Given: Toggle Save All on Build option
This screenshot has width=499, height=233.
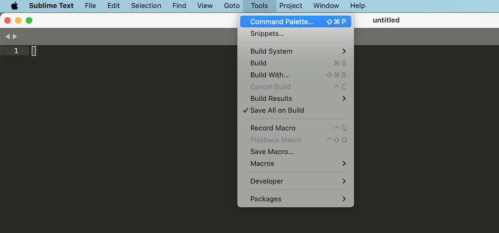Looking at the screenshot, I should coord(296,110).
